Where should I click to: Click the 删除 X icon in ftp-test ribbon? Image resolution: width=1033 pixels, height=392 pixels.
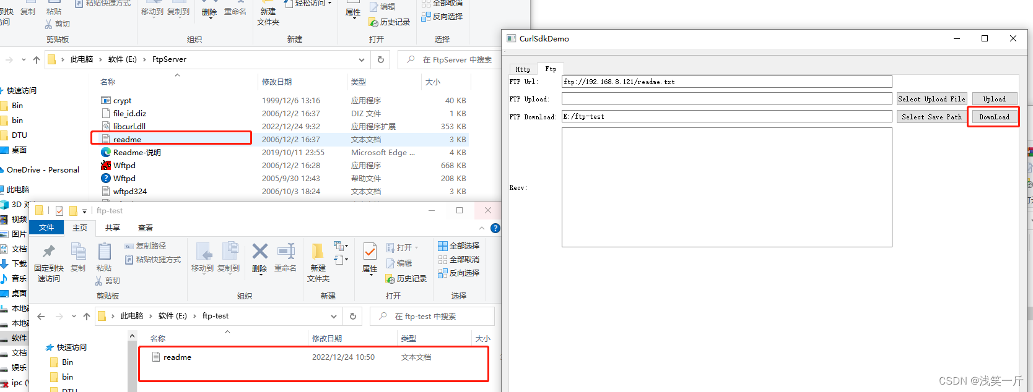[260, 251]
